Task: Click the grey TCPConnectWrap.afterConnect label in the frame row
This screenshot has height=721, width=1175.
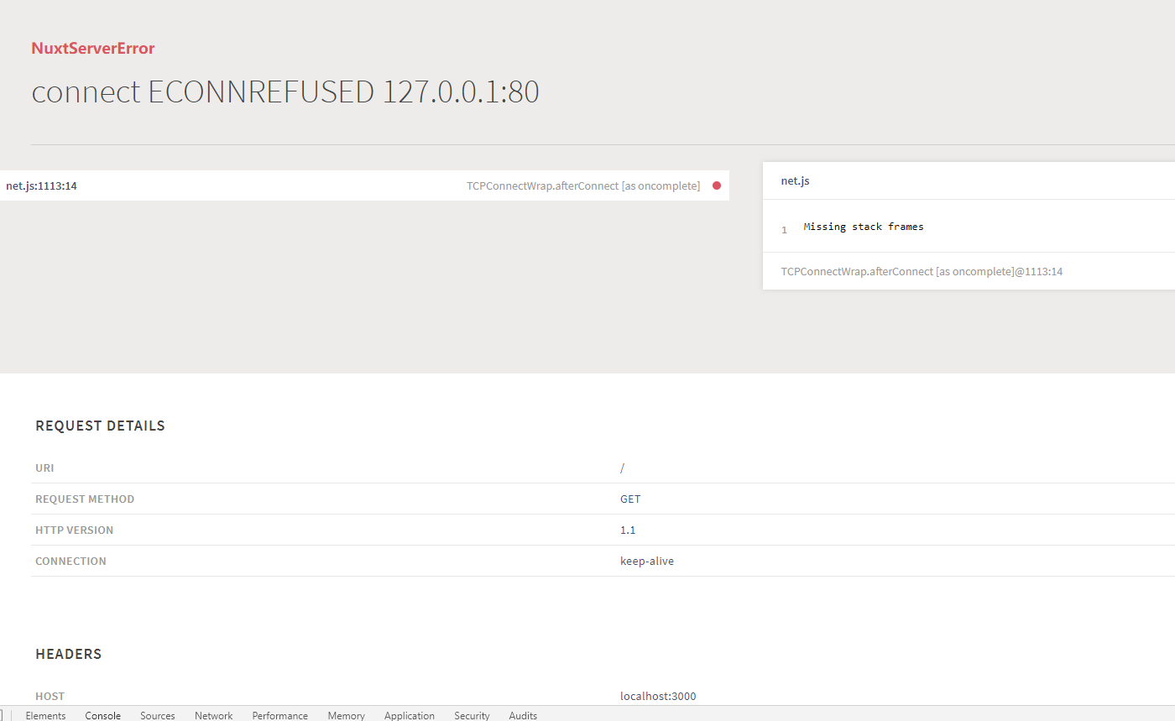Action: [583, 185]
